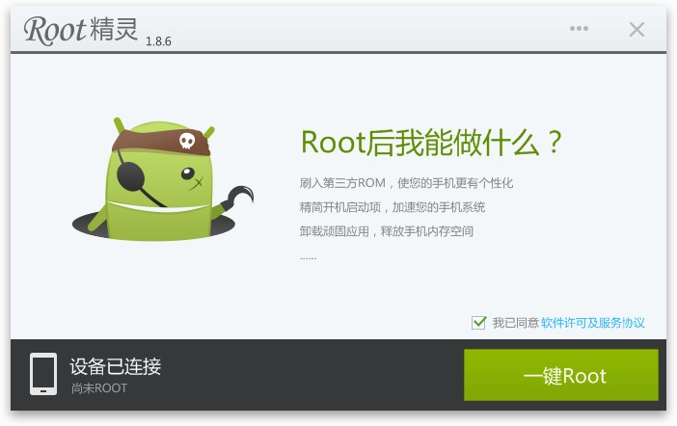
Task: Click the version number 1.8.6
Action: tap(158, 41)
